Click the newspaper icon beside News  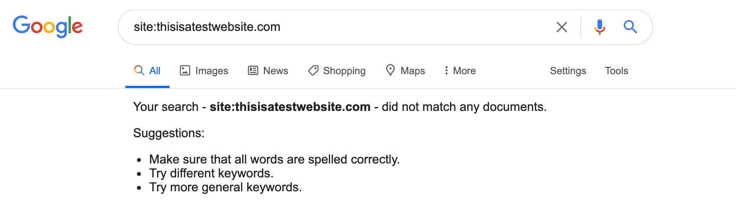point(253,70)
